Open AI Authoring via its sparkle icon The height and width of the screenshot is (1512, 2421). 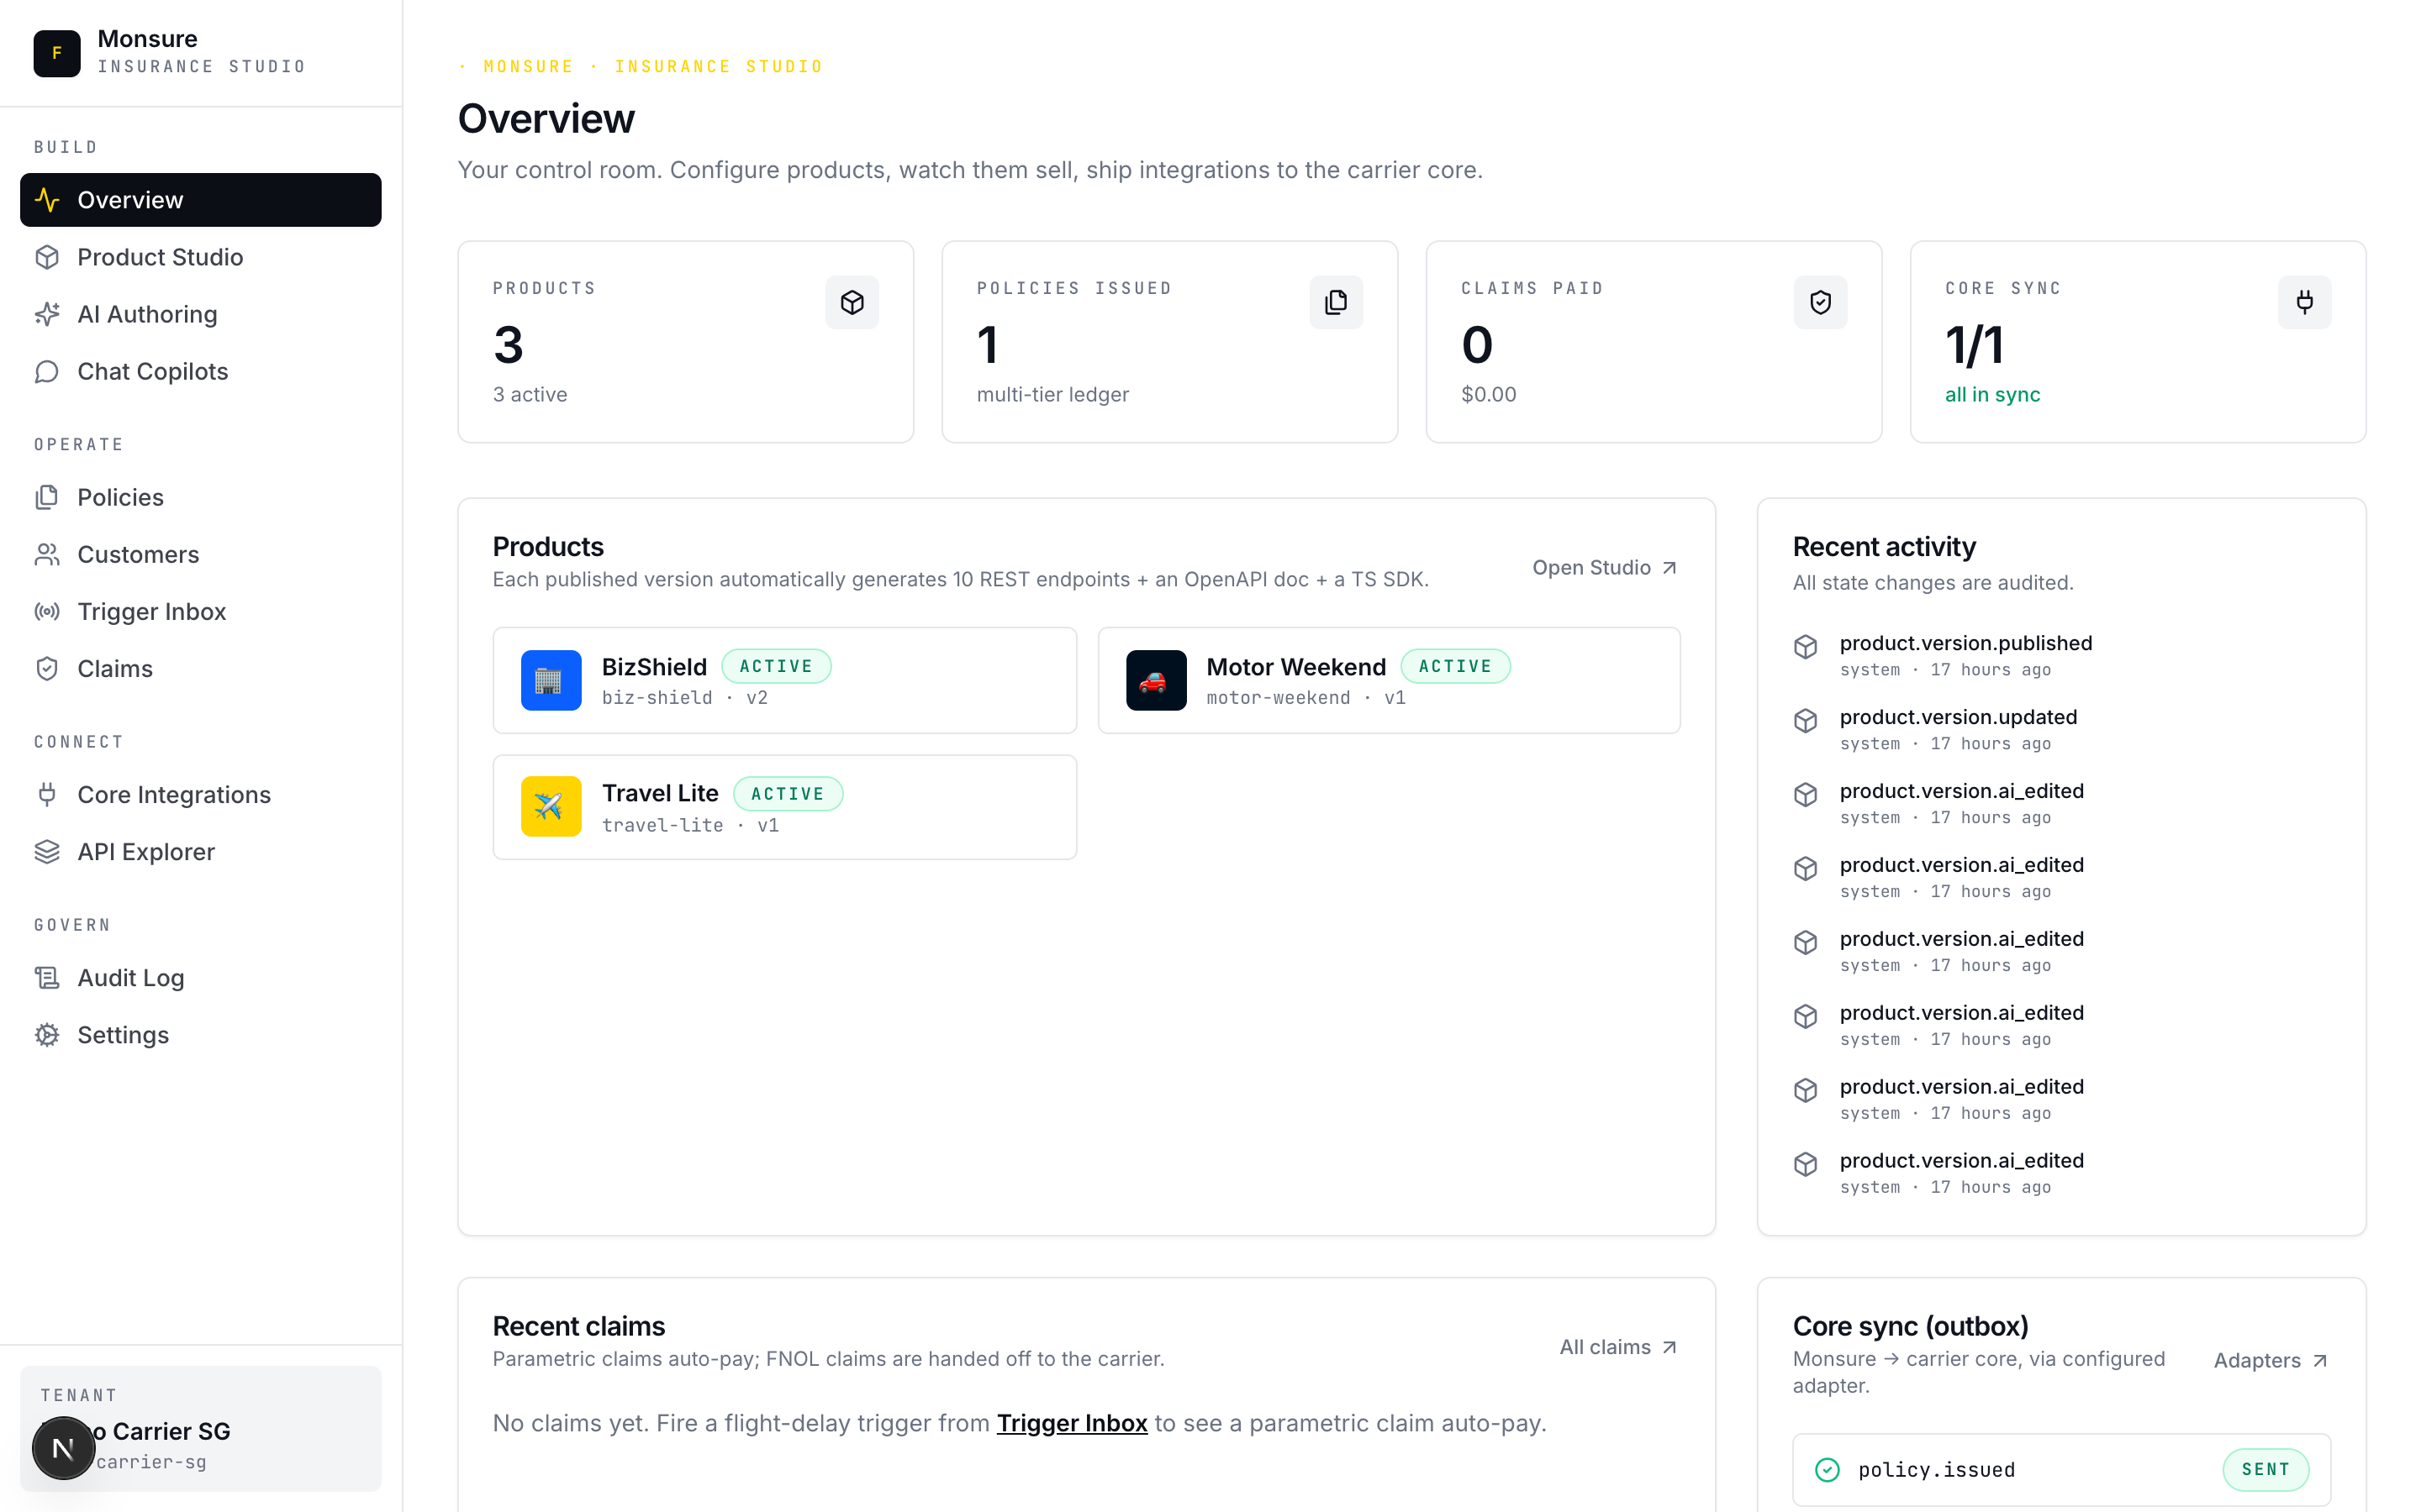[48, 314]
